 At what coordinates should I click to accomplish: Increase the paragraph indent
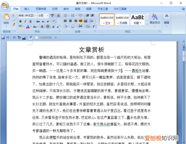(x=92, y=15)
